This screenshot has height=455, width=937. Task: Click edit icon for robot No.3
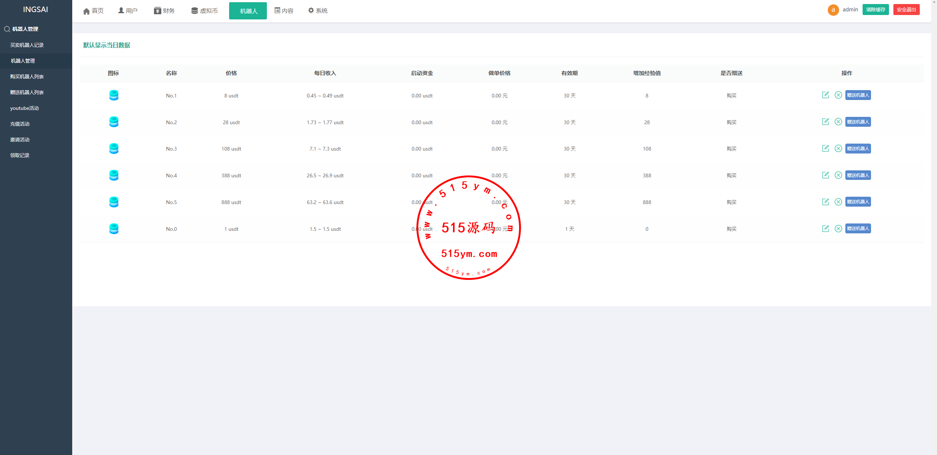point(825,148)
